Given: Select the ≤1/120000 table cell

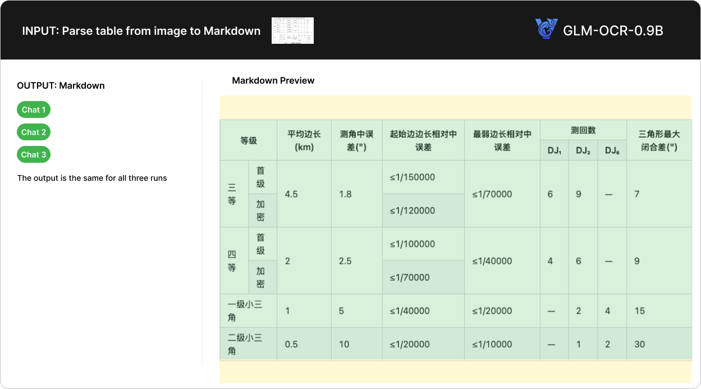Looking at the screenshot, I should click(413, 210).
